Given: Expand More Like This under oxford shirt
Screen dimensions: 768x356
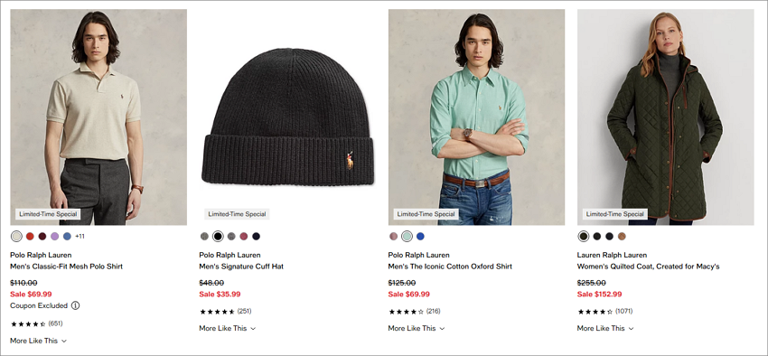Looking at the screenshot, I should tap(417, 329).
